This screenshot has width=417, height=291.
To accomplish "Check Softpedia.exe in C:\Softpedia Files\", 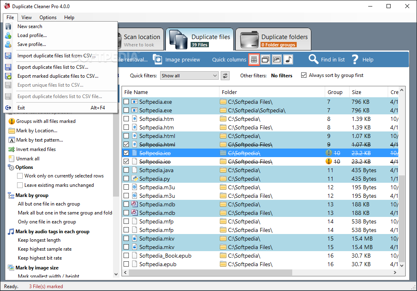I will [126, 102].
